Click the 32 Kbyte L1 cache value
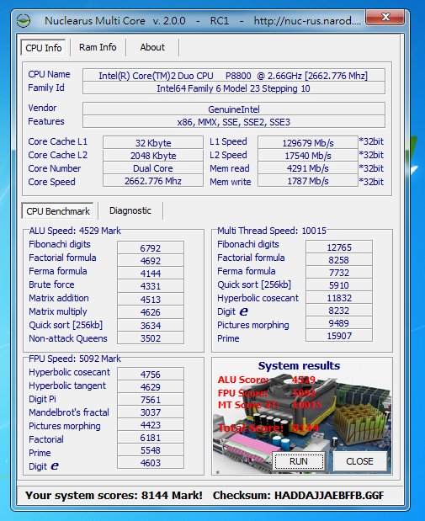This screenshot has height=521, width=425. (153, 142)
